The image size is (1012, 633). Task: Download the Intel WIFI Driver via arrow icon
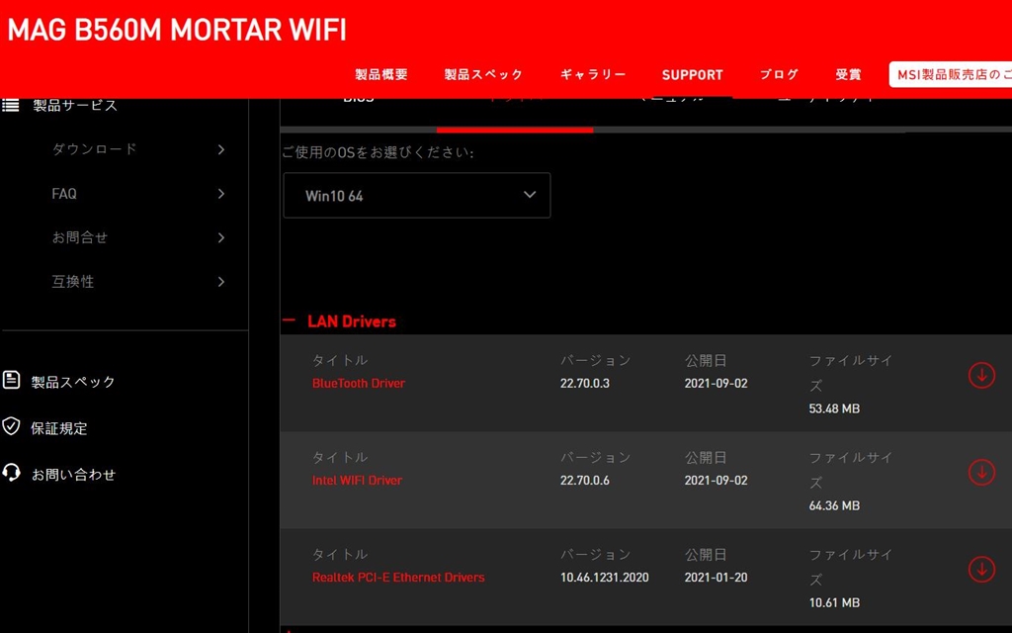pyautogui.click(x=981, y=472)
